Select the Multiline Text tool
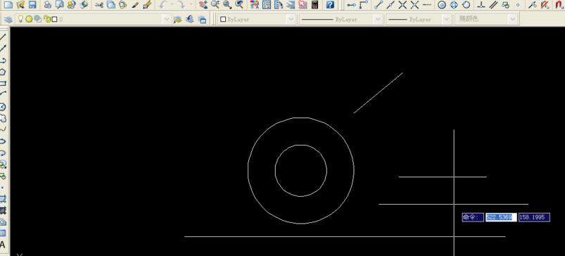The width and height of the screenshot is (565, 256). tap(3, 245)
